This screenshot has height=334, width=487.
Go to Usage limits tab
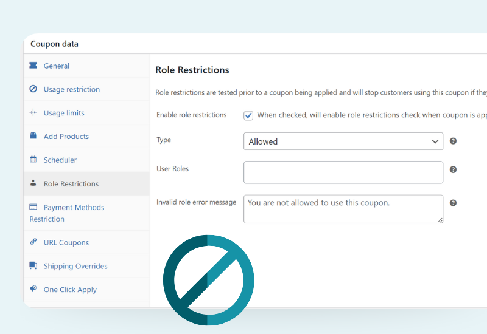(x=86, y=113)
